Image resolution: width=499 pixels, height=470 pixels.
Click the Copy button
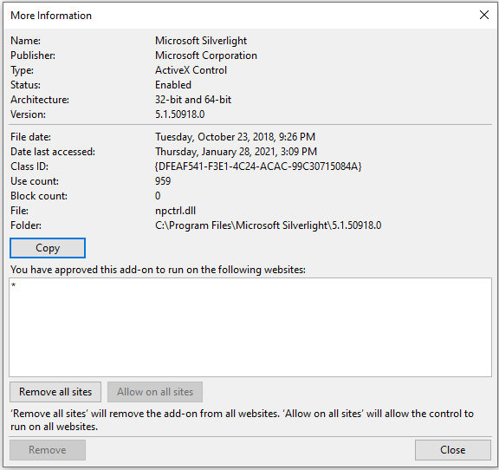[x=48, y=248]
